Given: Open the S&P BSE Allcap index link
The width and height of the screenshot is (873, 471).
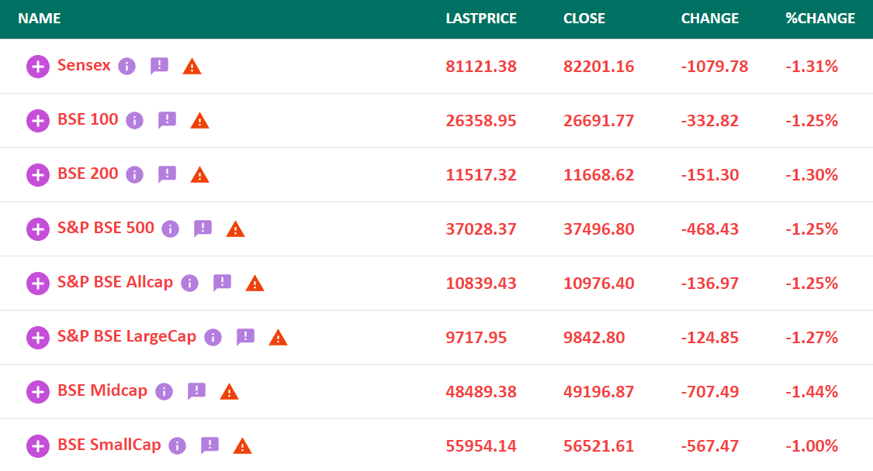Looking at the screenshot, I should [116, 283].
